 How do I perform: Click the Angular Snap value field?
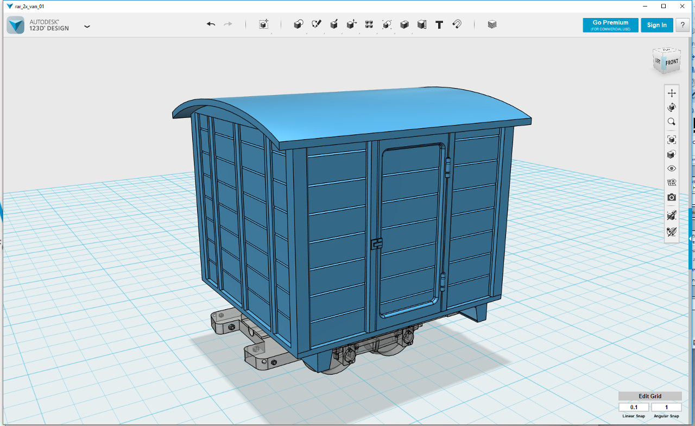pyautogui.click(x=666, y=408)
